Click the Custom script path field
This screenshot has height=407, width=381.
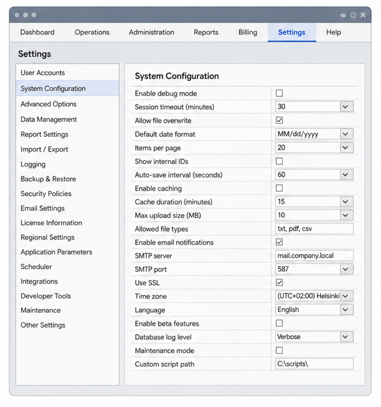[314, 364]
